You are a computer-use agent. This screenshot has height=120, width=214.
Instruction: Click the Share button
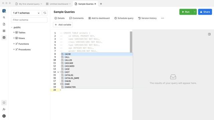(205, 12)
